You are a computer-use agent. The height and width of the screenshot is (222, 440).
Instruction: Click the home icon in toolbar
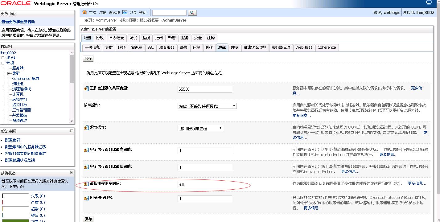85,12
